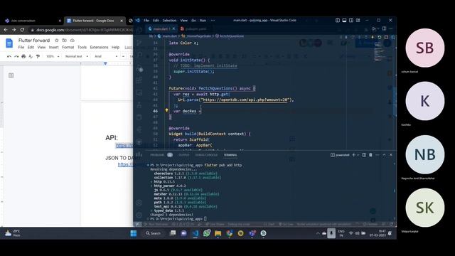Customize layout in VS Code title bar
The width and height of the screenshot is (455, 256).
(358, 21)
